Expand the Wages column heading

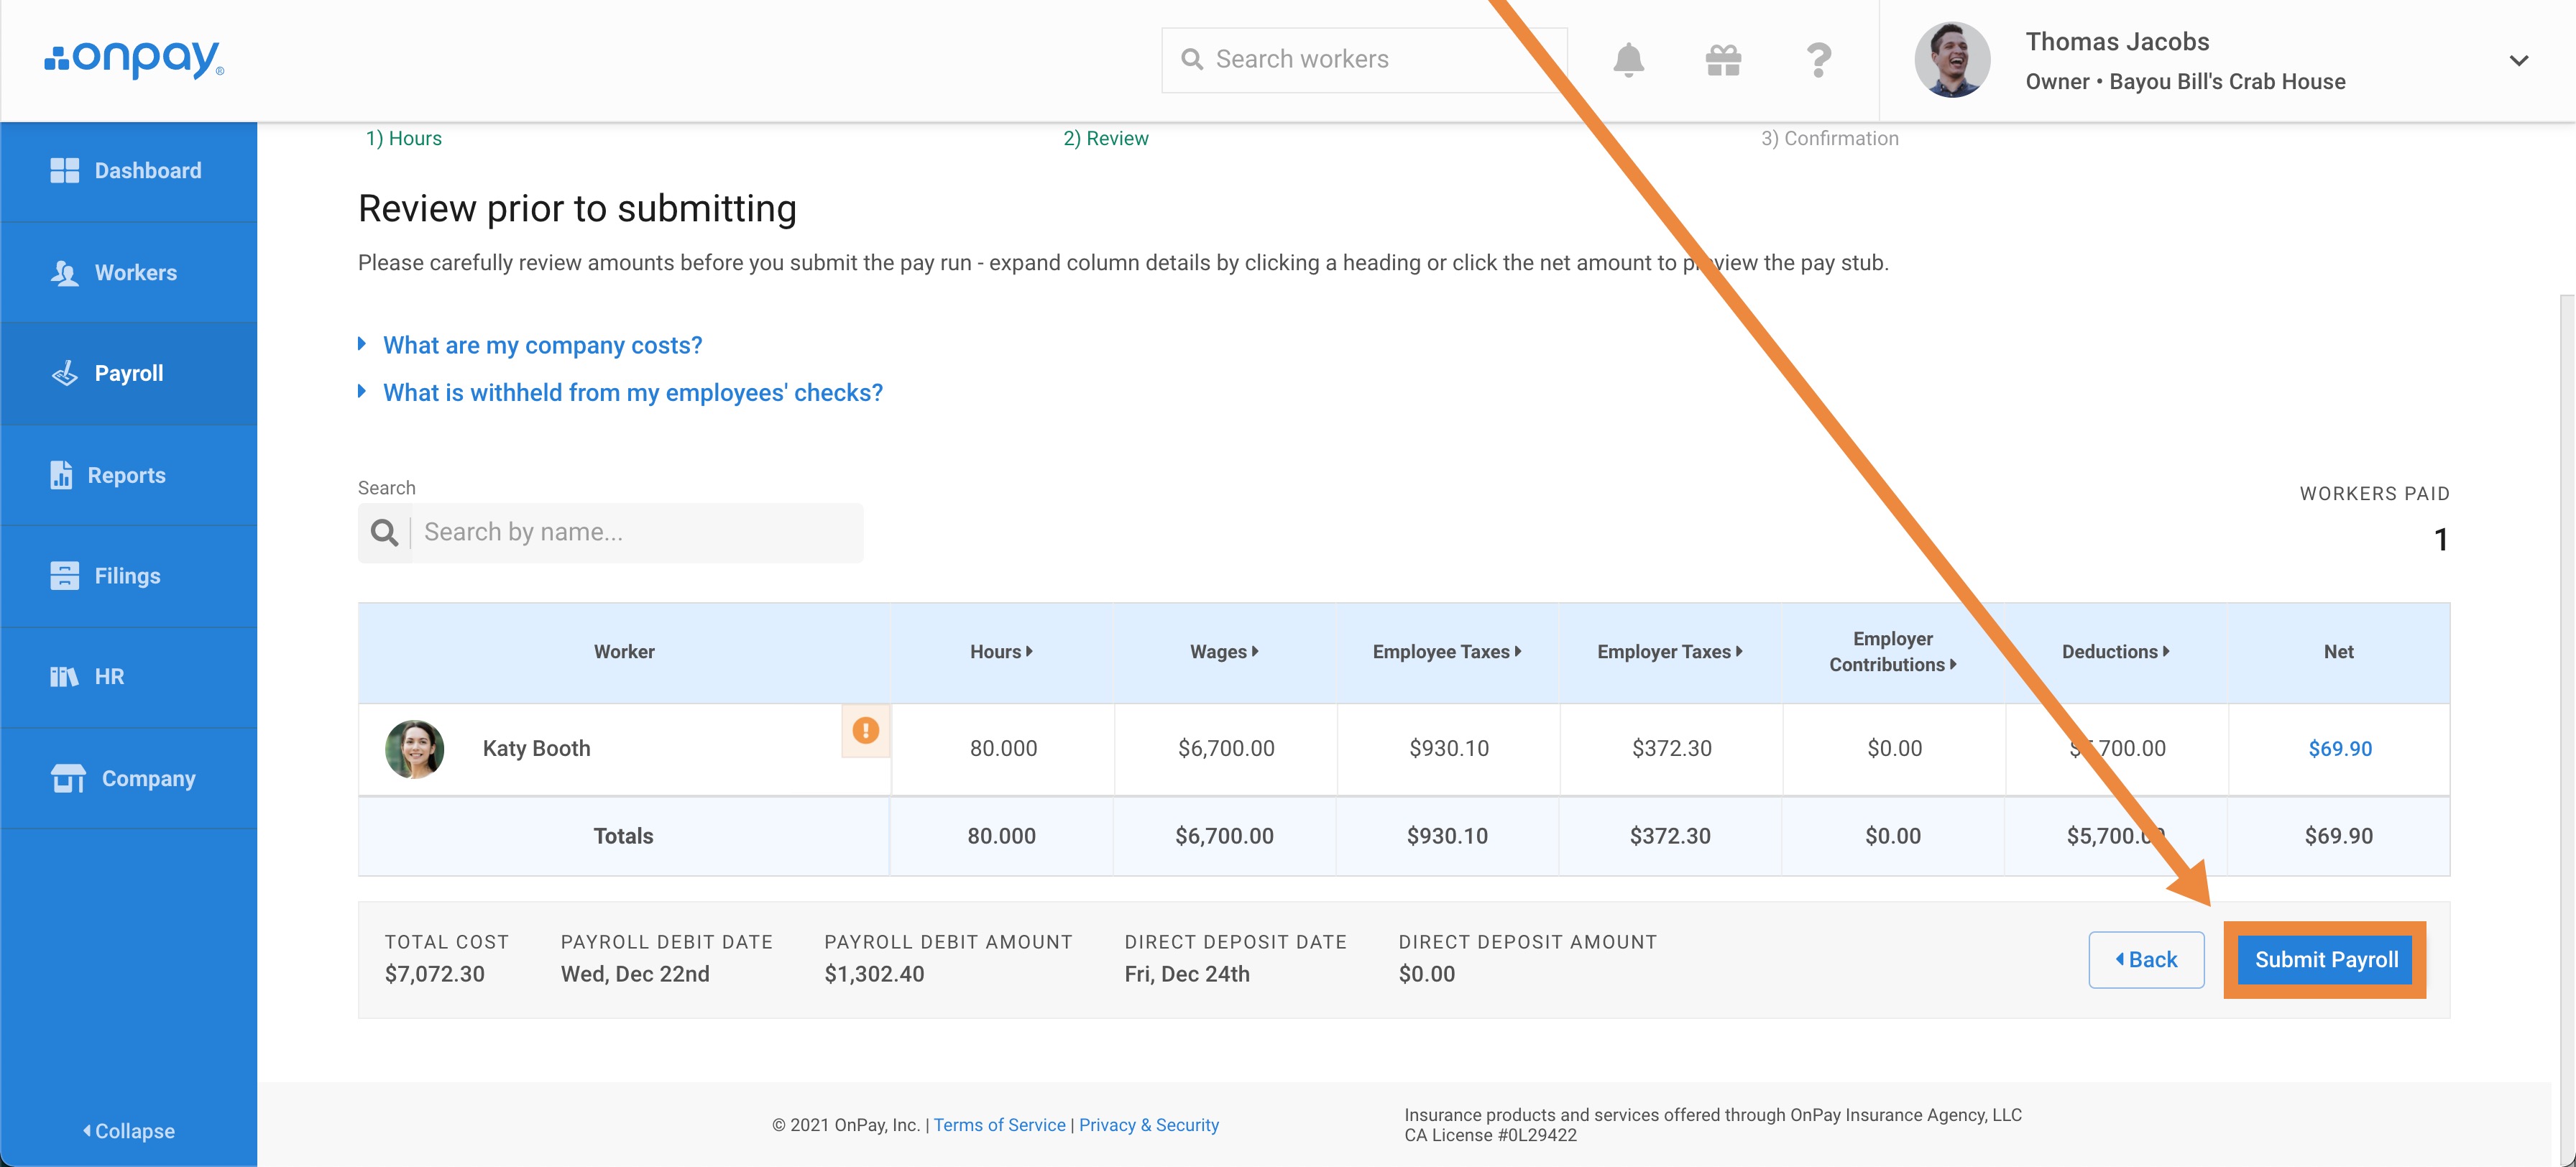point(1224,652)
